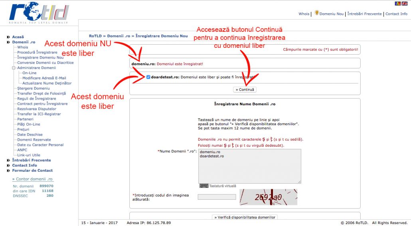Click the arrow icon next to Formular de Contact
The image size is (411, 226).
tap(8, 171)
